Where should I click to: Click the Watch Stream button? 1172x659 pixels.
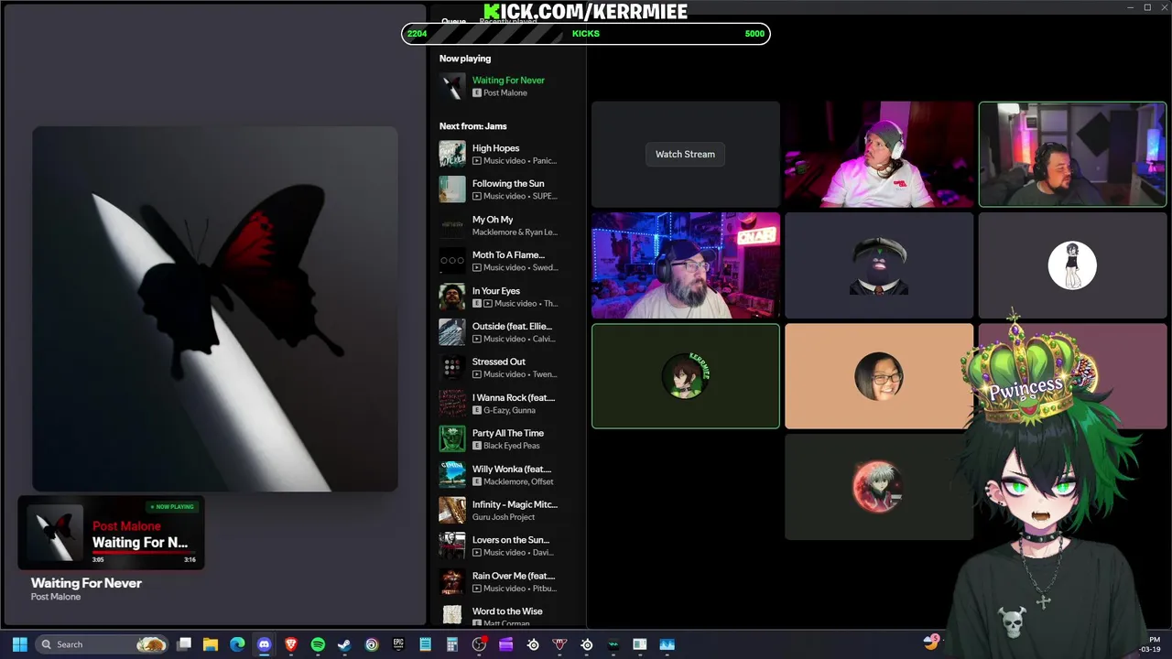(685, 154)
